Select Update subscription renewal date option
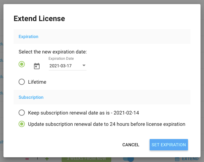 point(22,124)
